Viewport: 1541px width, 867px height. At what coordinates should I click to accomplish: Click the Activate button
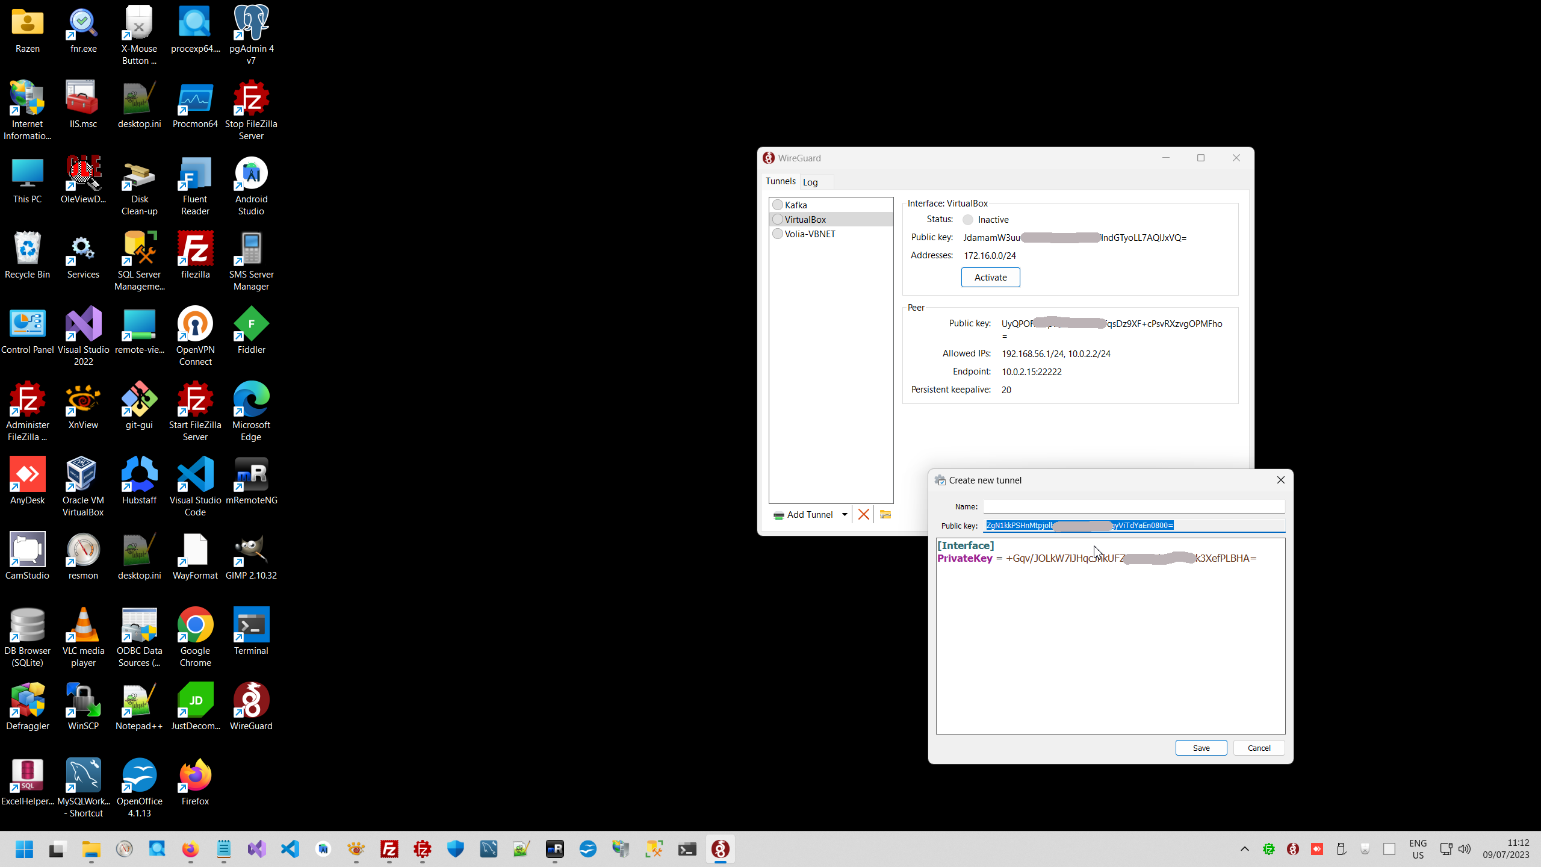(990, 277)
